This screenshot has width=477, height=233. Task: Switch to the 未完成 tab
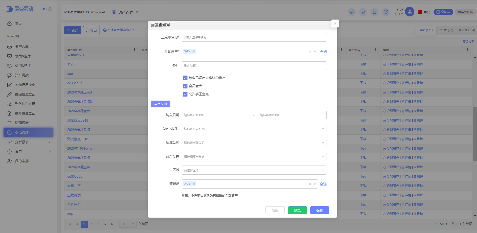pyautogui.click(x=466, y=30)
